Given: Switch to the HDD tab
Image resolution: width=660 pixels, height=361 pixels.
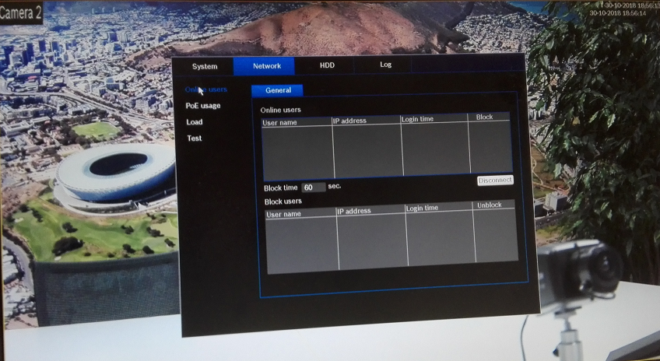Looking at the screenshot, I should (327, 65).
